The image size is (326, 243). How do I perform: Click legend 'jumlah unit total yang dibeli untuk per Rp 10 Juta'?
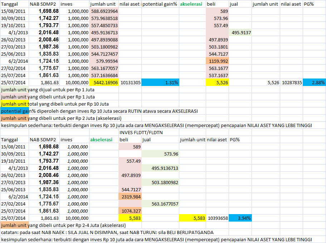[x=55, y=104]
